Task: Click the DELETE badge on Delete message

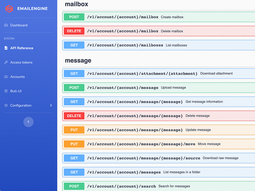Action: (74, 116)
